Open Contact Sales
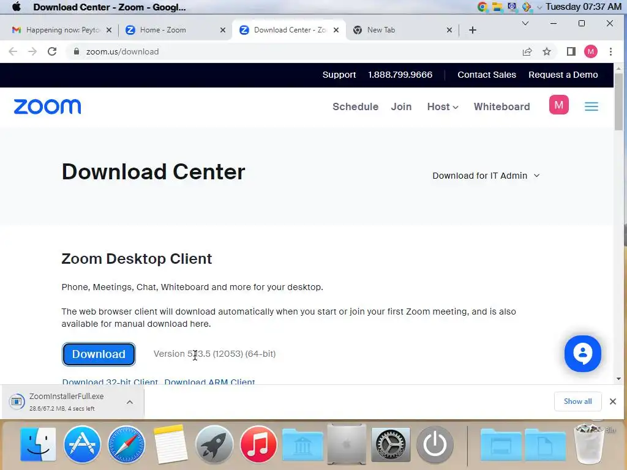Image resolution: width=627 pixels, height=470 pixels. [487, 75]
